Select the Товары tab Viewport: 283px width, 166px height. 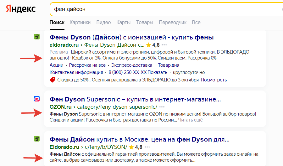[145, 23]
